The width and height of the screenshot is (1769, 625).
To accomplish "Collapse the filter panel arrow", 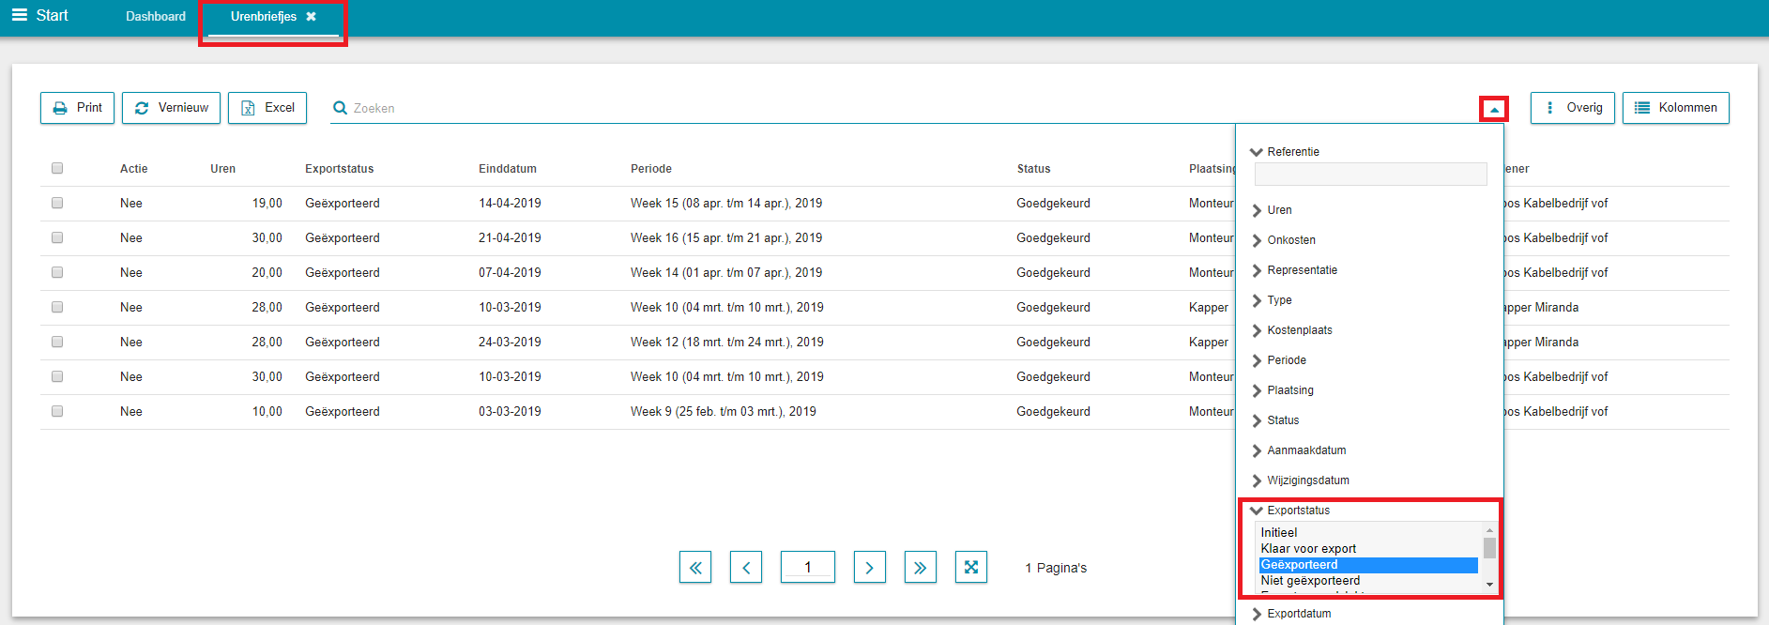I will tap(1494, 110).
